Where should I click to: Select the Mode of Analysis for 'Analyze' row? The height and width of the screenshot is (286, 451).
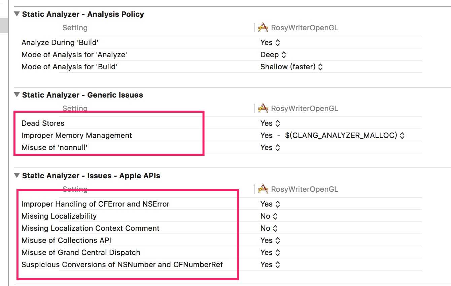tap(221, 55)
